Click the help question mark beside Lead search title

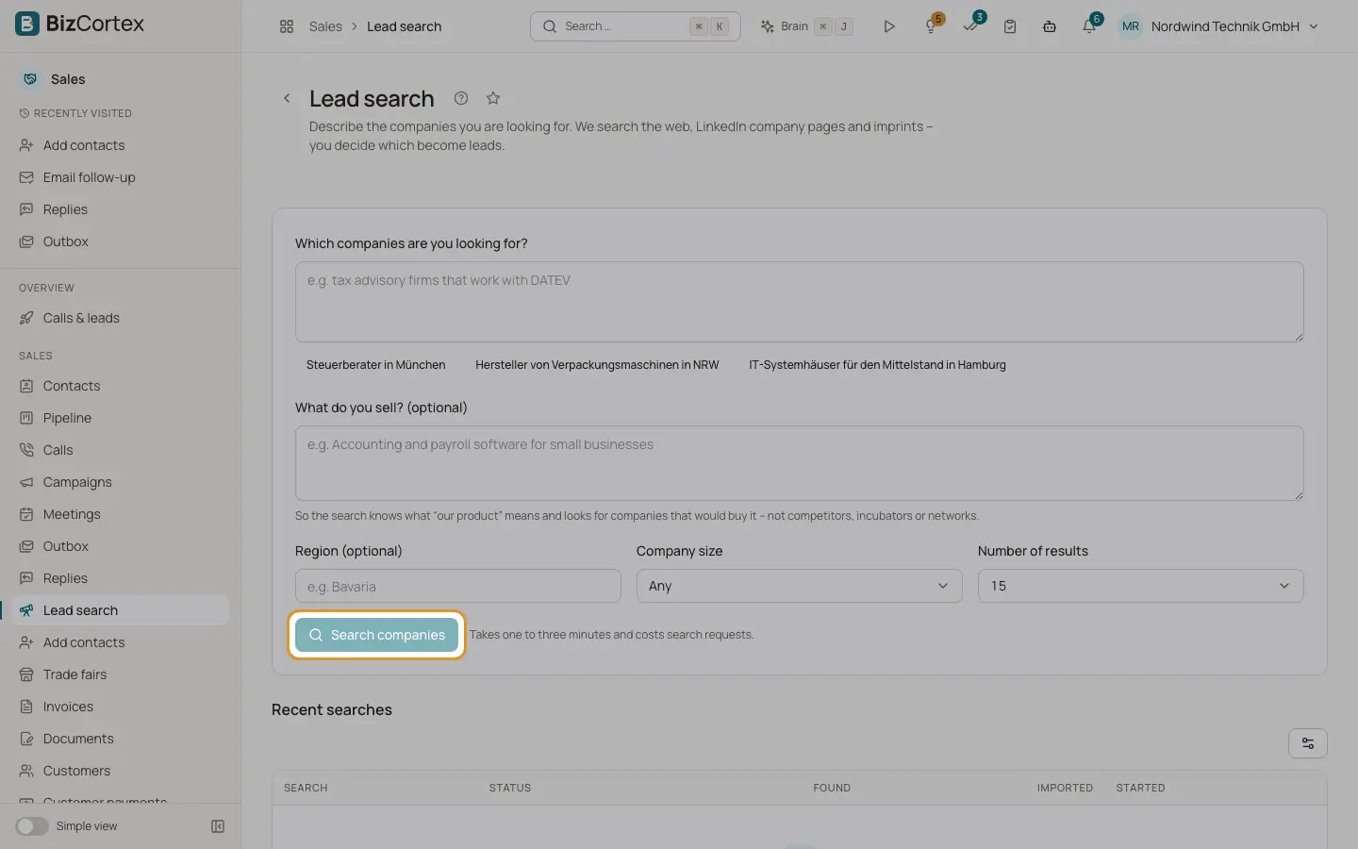pyautogui.click(x=461, y=98)
